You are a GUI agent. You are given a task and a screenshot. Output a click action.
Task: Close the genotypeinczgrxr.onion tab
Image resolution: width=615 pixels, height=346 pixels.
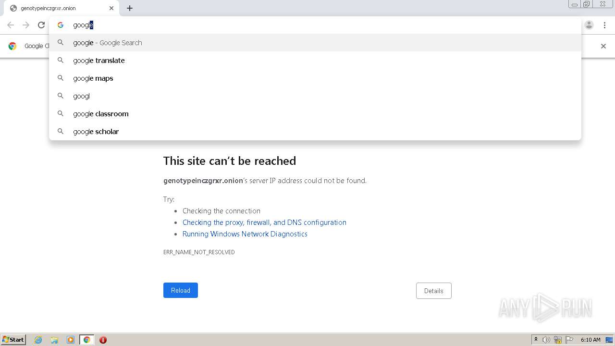[x=111, y=8]
